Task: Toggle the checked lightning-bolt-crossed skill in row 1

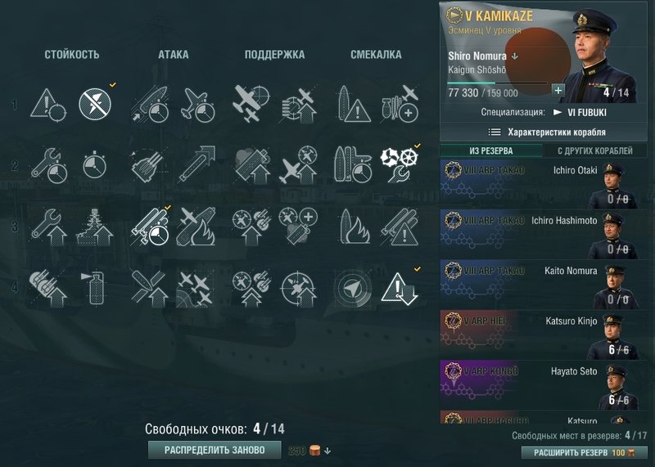Action: pos(95,104)
